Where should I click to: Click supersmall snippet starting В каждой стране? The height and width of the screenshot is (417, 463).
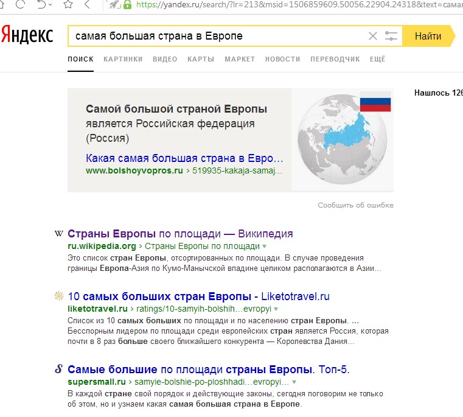tap(225, 399)
